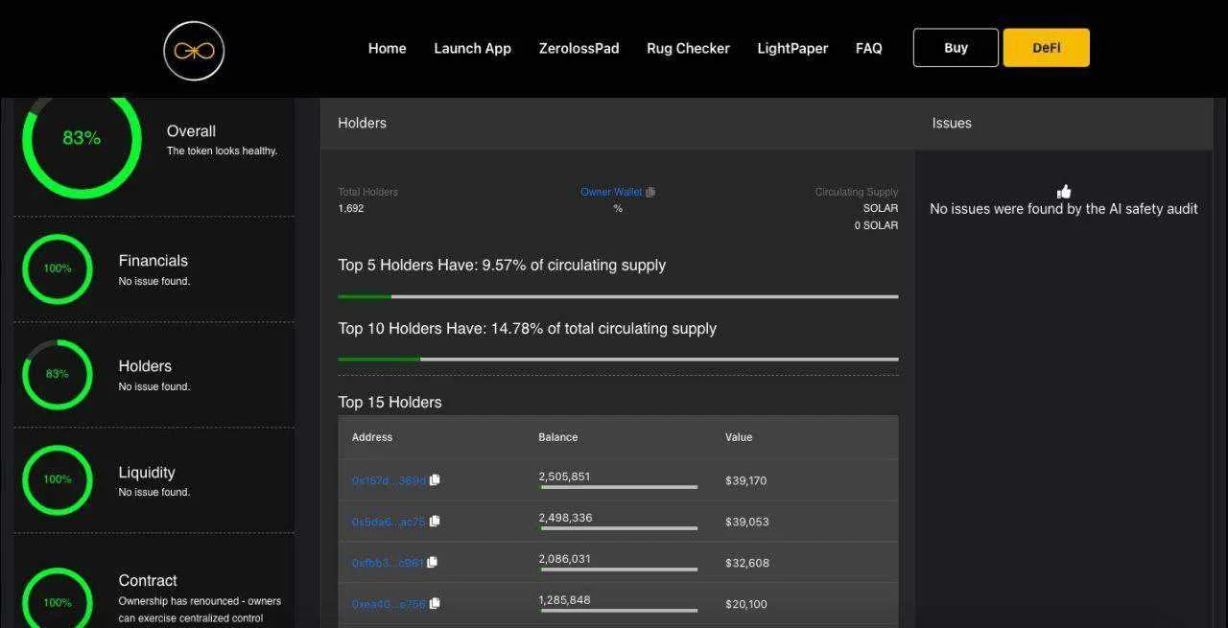Click 'Top 5 Holders Have: 9.57%' text

502,266
